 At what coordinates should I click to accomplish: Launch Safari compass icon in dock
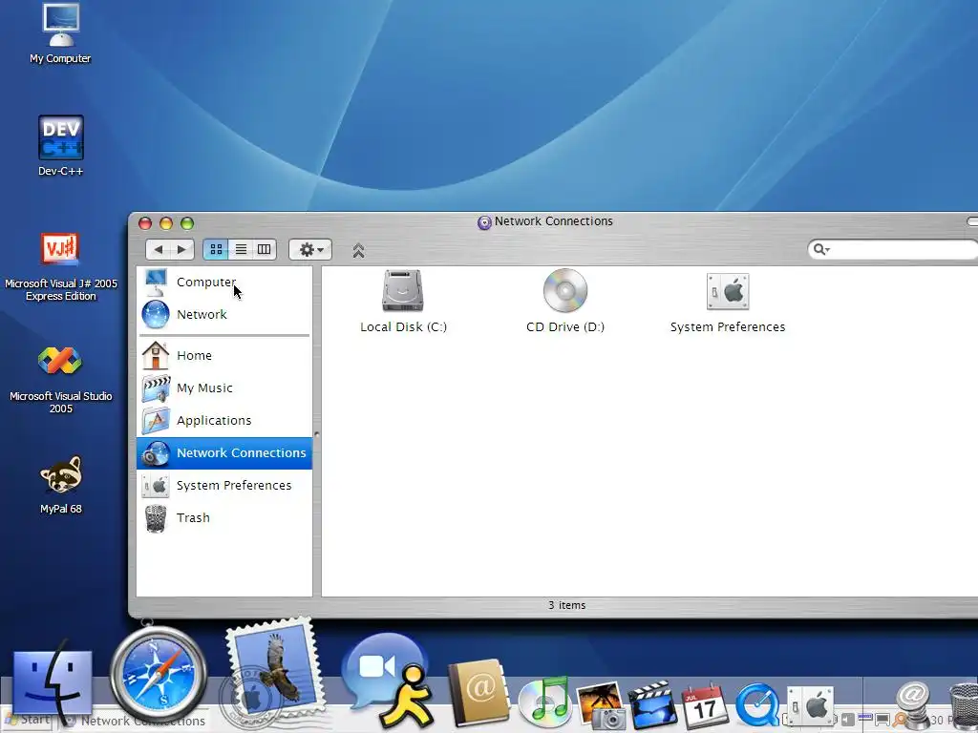tap(159, 675)
